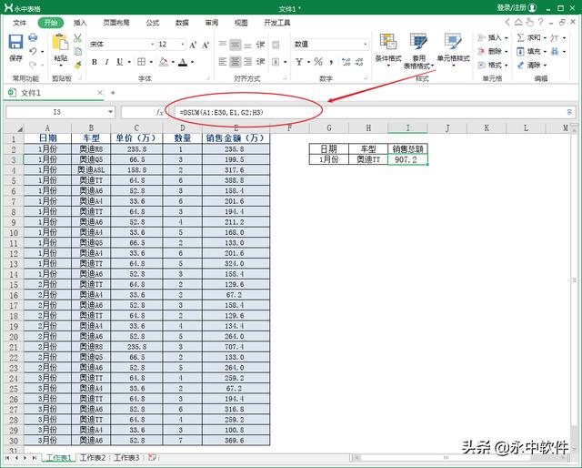Switch to the Insert (插入) ribbon tab
The image size is (582, 468).
[80, 23]
